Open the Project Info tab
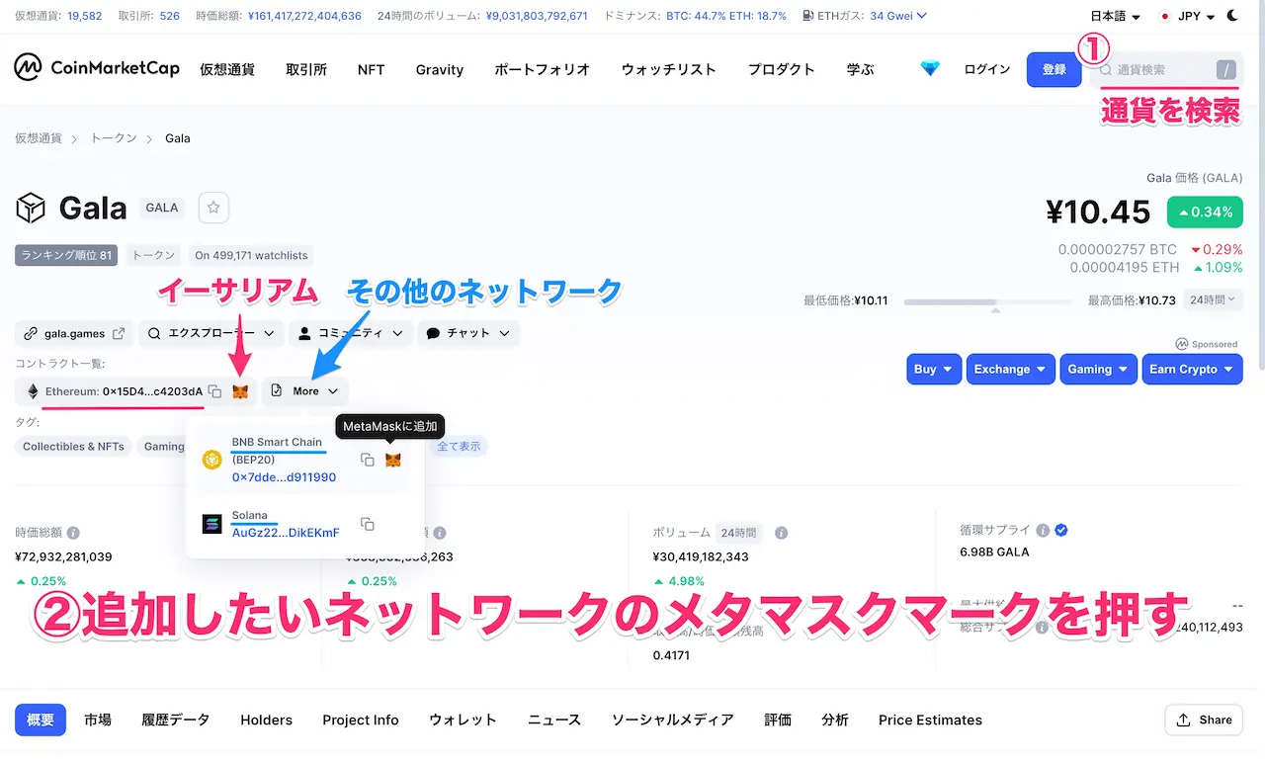The image size is (1265, 764). tap(361, 720)
